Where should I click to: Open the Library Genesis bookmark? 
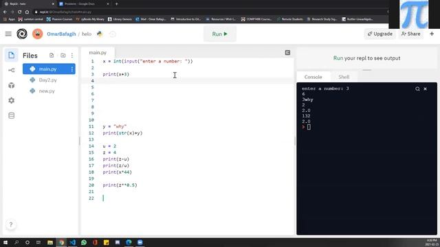(120, 19)
